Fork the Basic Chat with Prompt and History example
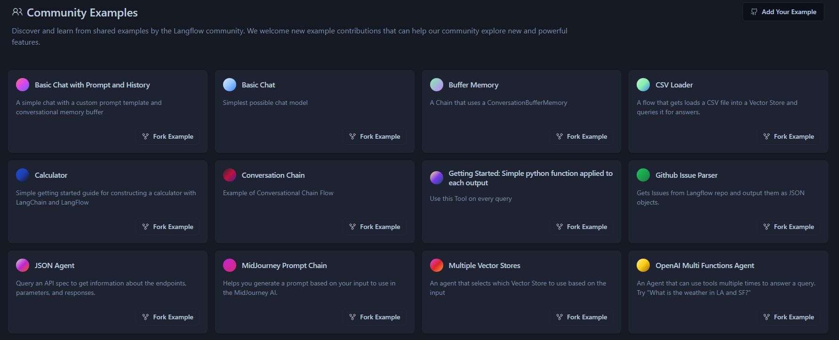Screen dimensions: 839x340 (x=168, y=136)
